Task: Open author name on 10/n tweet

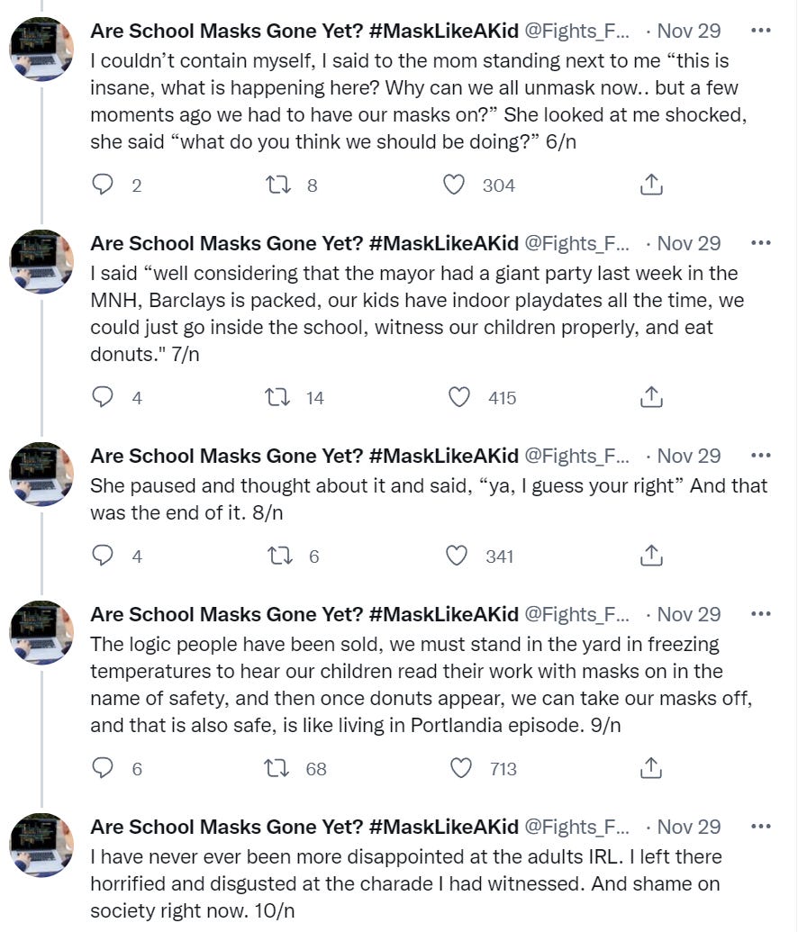Action: point(304,827)
